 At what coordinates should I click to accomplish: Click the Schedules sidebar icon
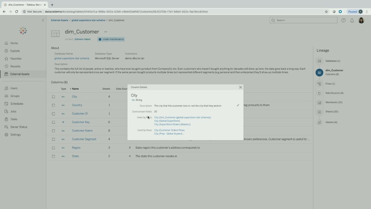6,104
